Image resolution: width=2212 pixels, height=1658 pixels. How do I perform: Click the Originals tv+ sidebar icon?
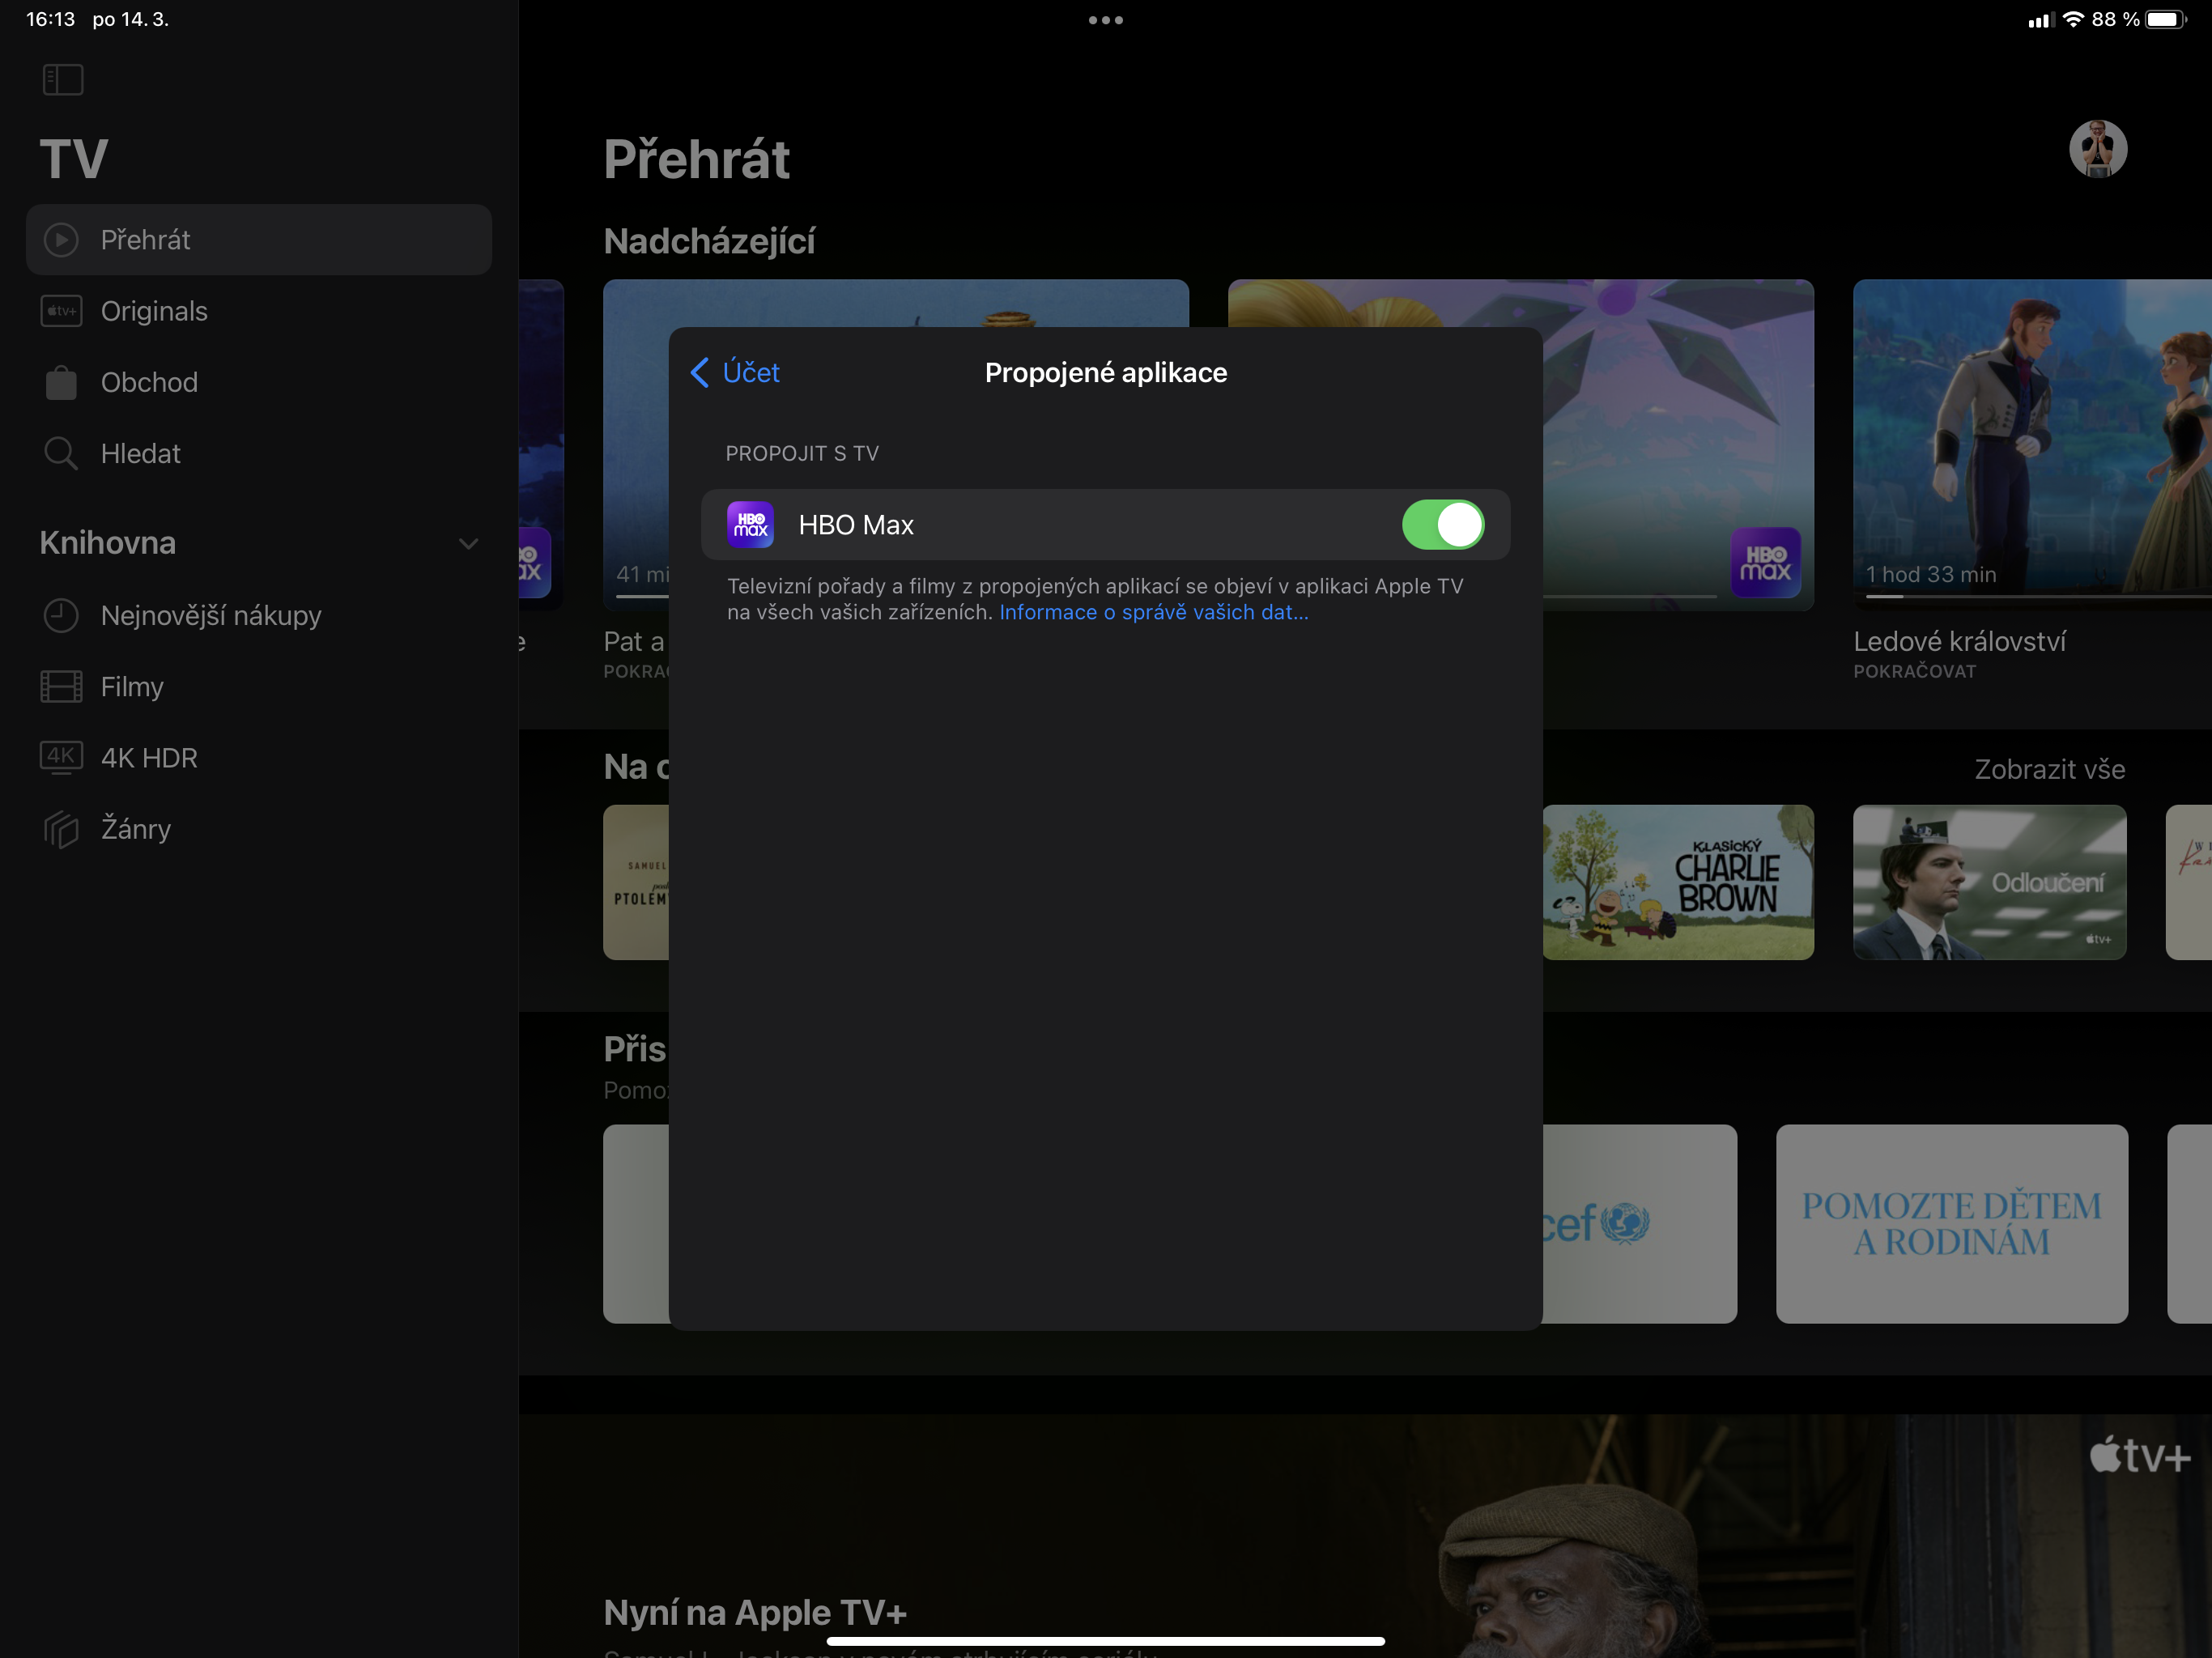61,311
